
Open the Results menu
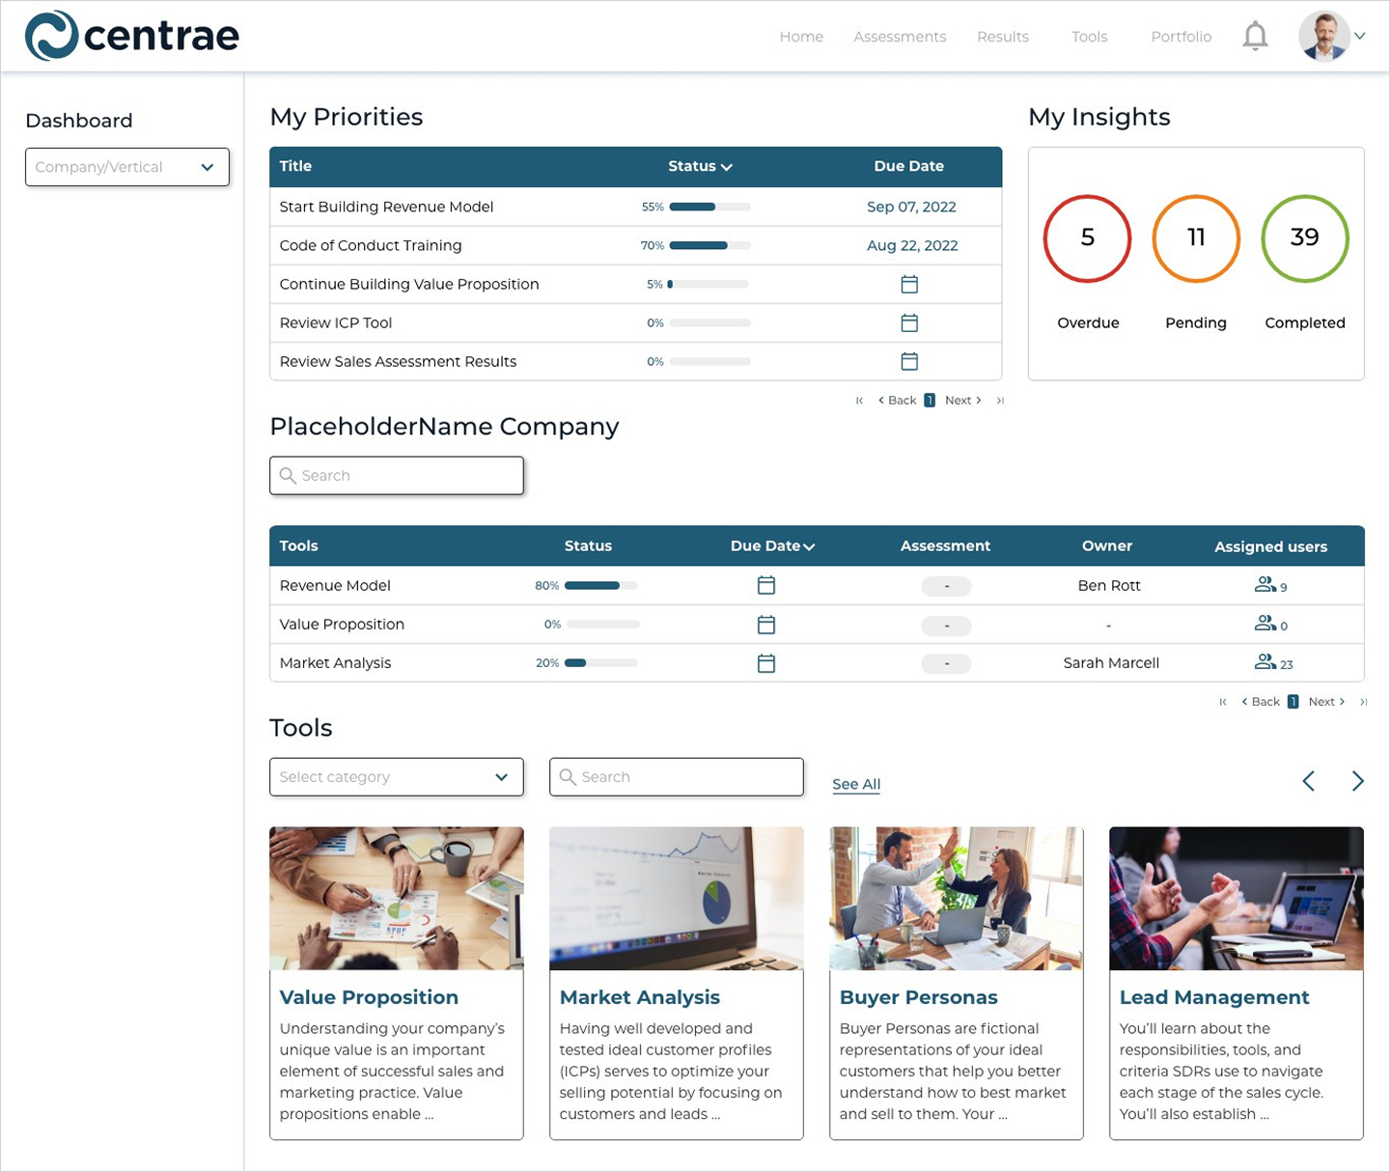point(1003,37)
